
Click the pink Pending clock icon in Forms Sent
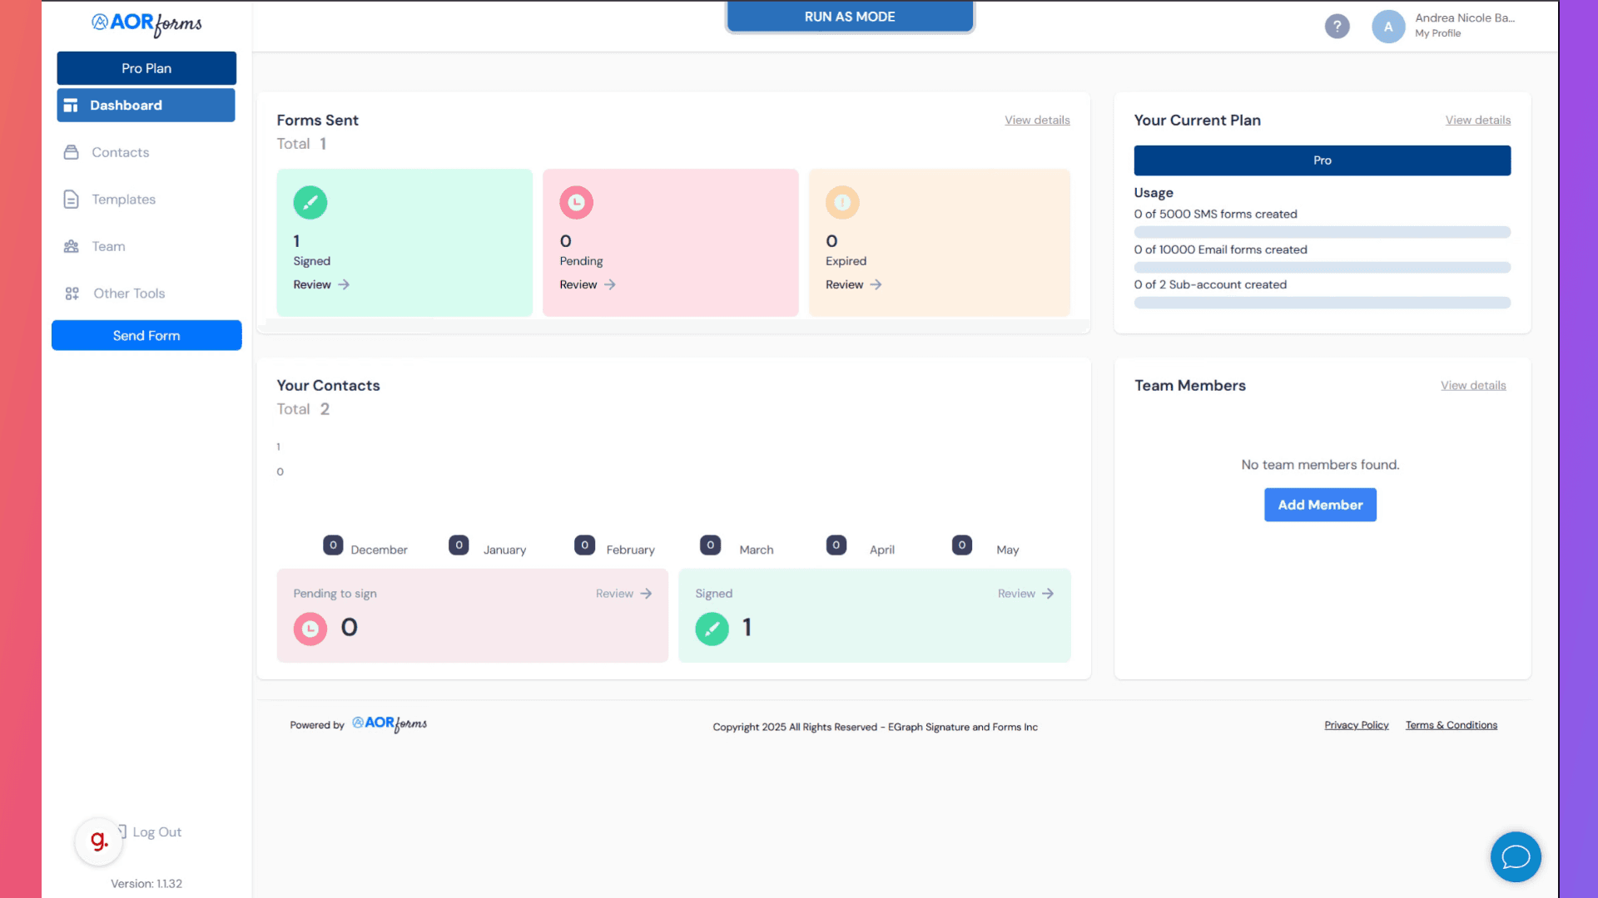[576, 202]
